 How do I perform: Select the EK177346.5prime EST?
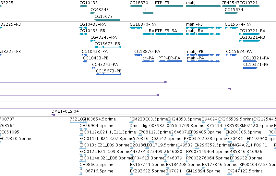point(204,168)
